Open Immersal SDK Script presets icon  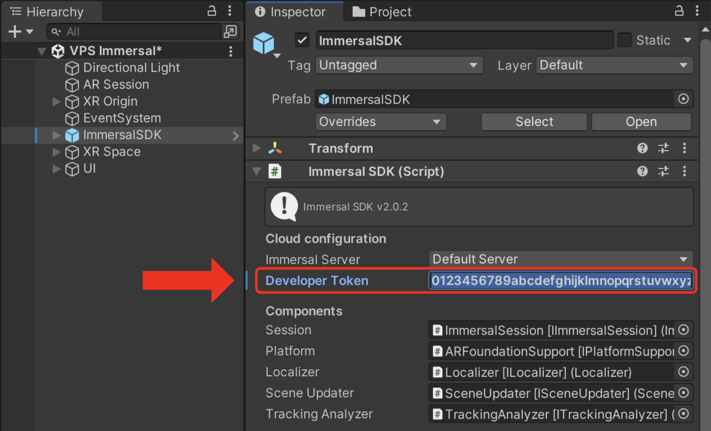663,171
